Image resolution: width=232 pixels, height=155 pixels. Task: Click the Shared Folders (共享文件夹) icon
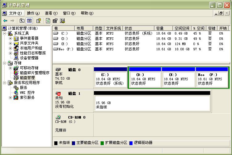tap(16, 43)
